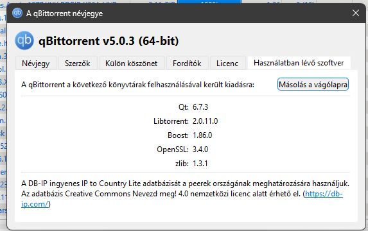Switch to the Szerzők tab
This screenshot has width=368, height=231.
coord(78,64)
